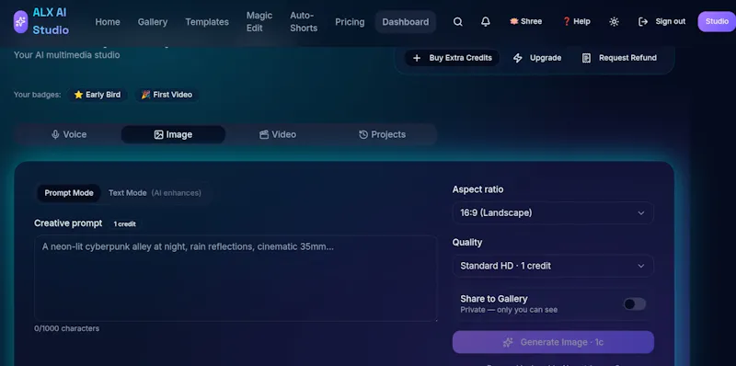Screen dimensions: 736x366
Task: Click the picture icon on Image tab
Action: tap(158, 134)
